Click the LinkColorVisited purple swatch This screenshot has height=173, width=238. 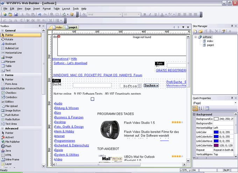[x=216, y=146]
